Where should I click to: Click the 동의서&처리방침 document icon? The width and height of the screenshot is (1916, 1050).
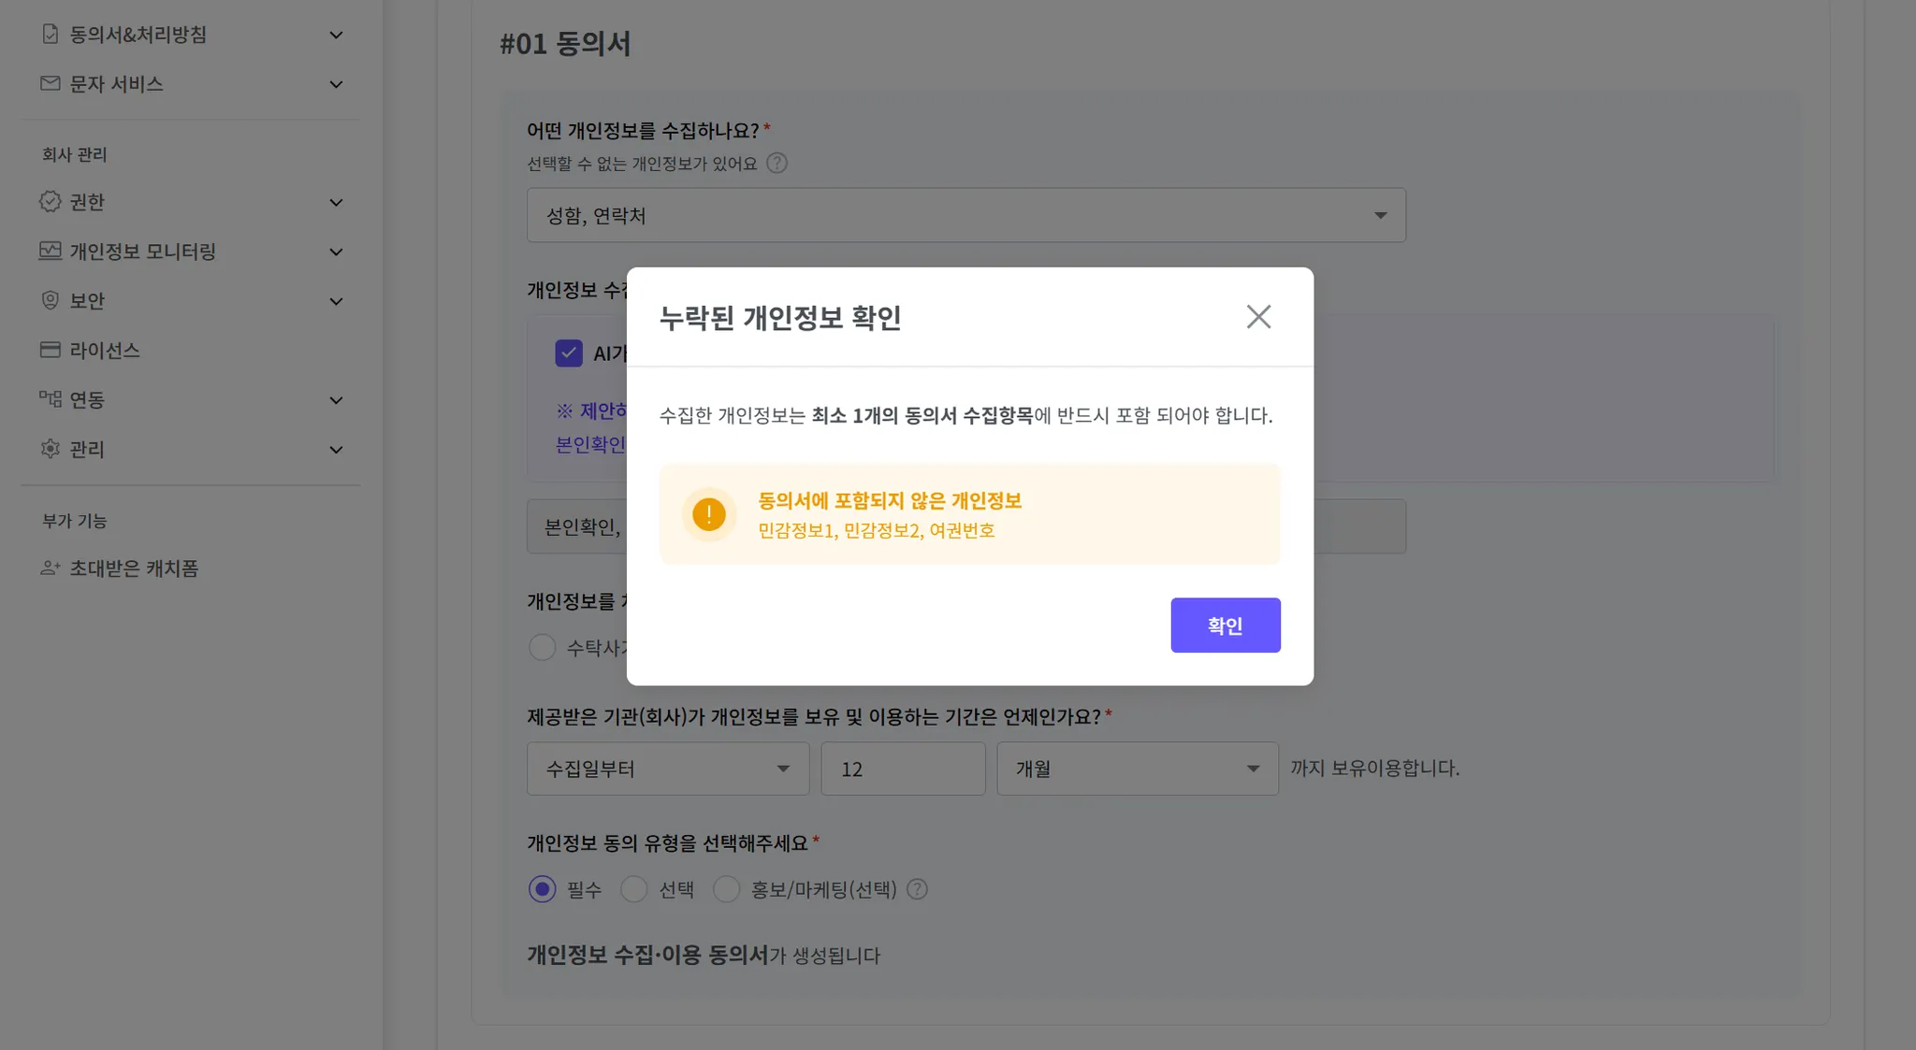tap(51, 35)
